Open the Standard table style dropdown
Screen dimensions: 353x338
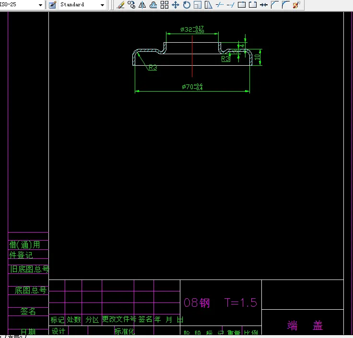(103, 5)
